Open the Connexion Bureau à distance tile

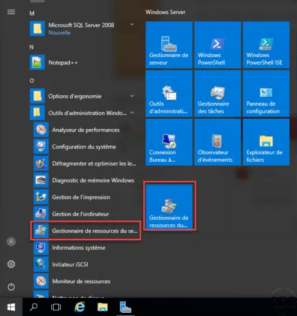[x=169, y=142]
